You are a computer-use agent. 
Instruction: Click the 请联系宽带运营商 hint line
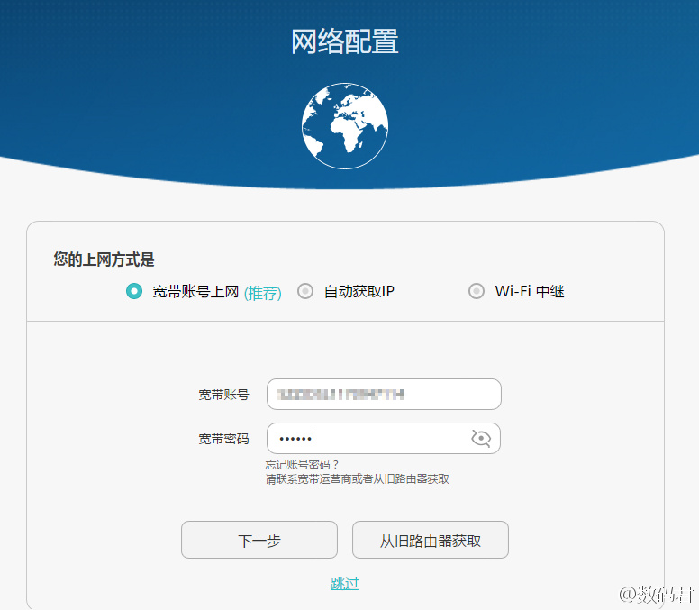357,479
